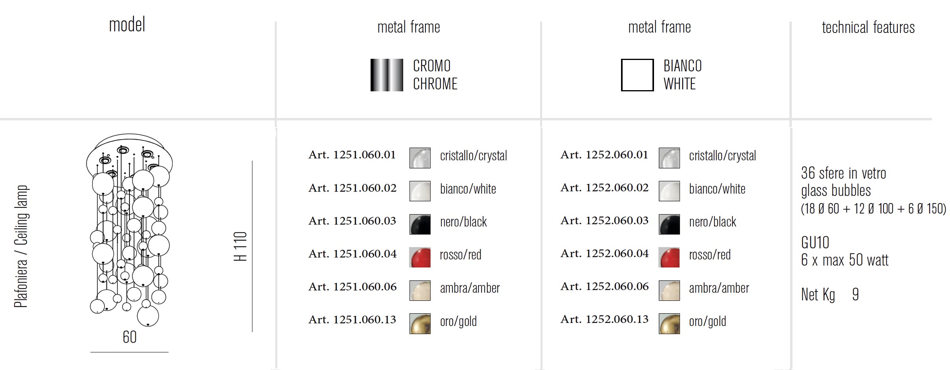
Task: Click article code Art. 1252.060.13
Action: click(x=605, y=319)
